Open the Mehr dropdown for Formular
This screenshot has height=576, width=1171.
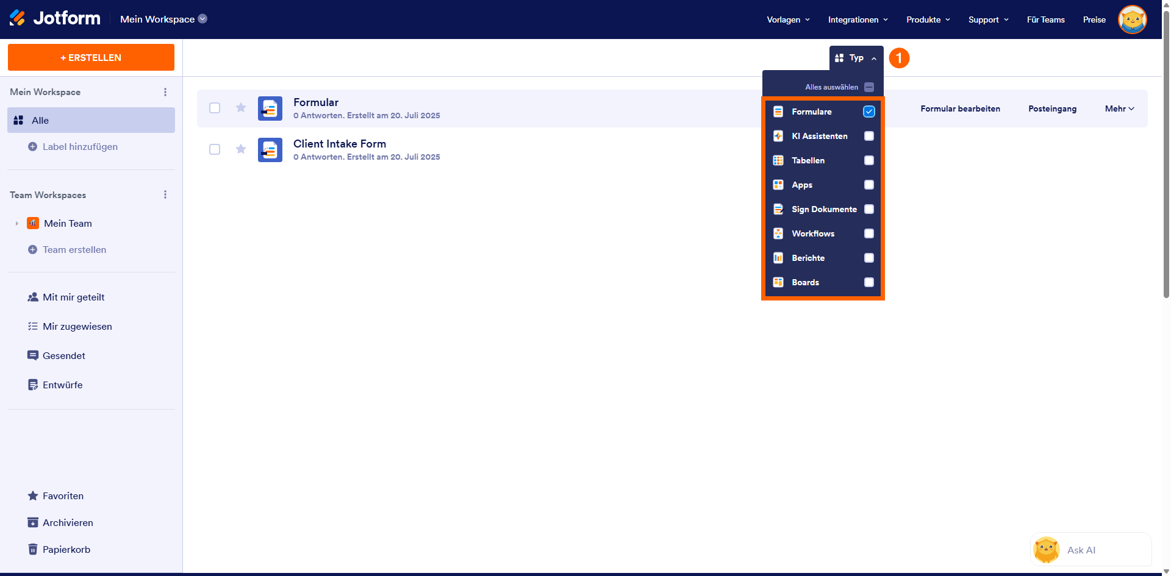coord(1120,108)
